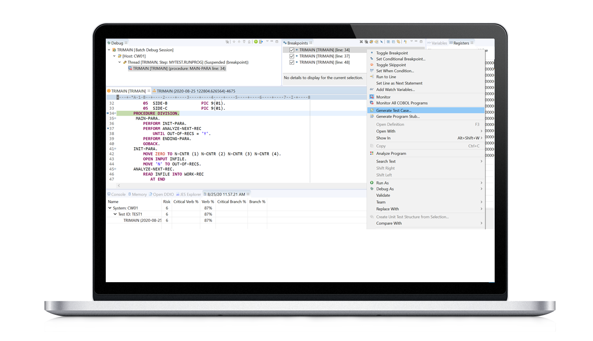Disable the TRIMAIN line 37 breakpoint checkbox

click(292, 56)
